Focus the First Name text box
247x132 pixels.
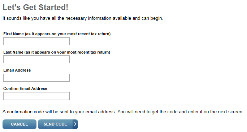(x=36, y=41)
